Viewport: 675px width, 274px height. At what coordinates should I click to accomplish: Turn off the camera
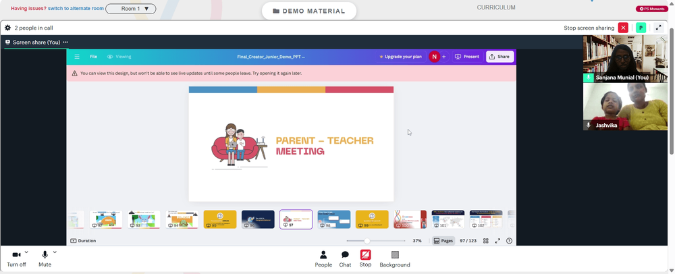point(16,258)
